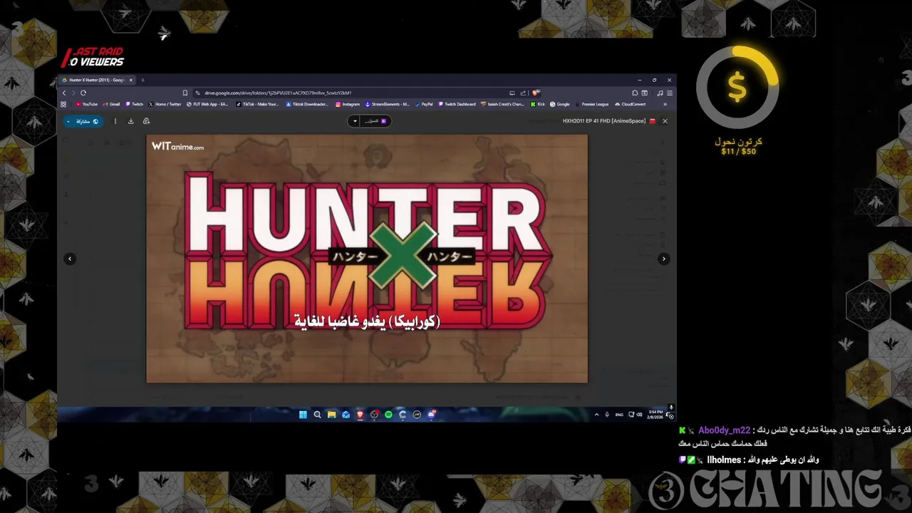The height and width of the screenshot is (513, 912).
Task: Show hidden system tray icons
Action: [x=597, y=415]
